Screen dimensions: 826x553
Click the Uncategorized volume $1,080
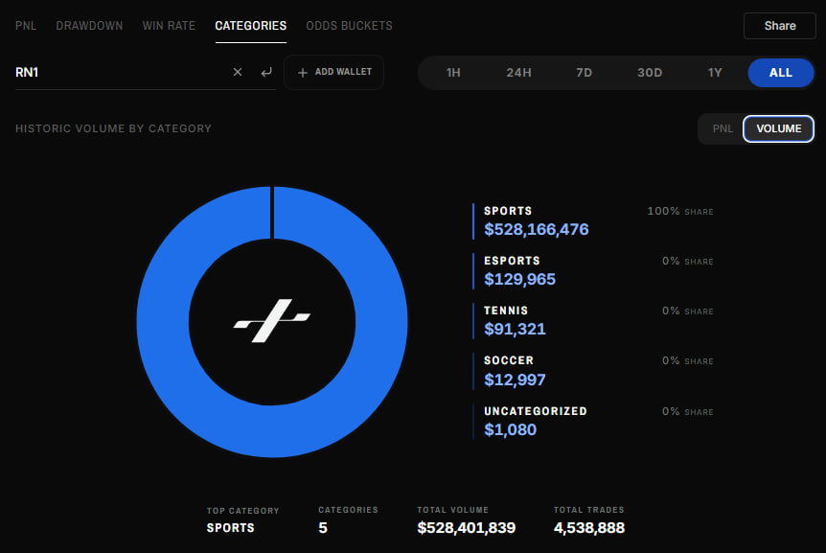pos(510,429)
